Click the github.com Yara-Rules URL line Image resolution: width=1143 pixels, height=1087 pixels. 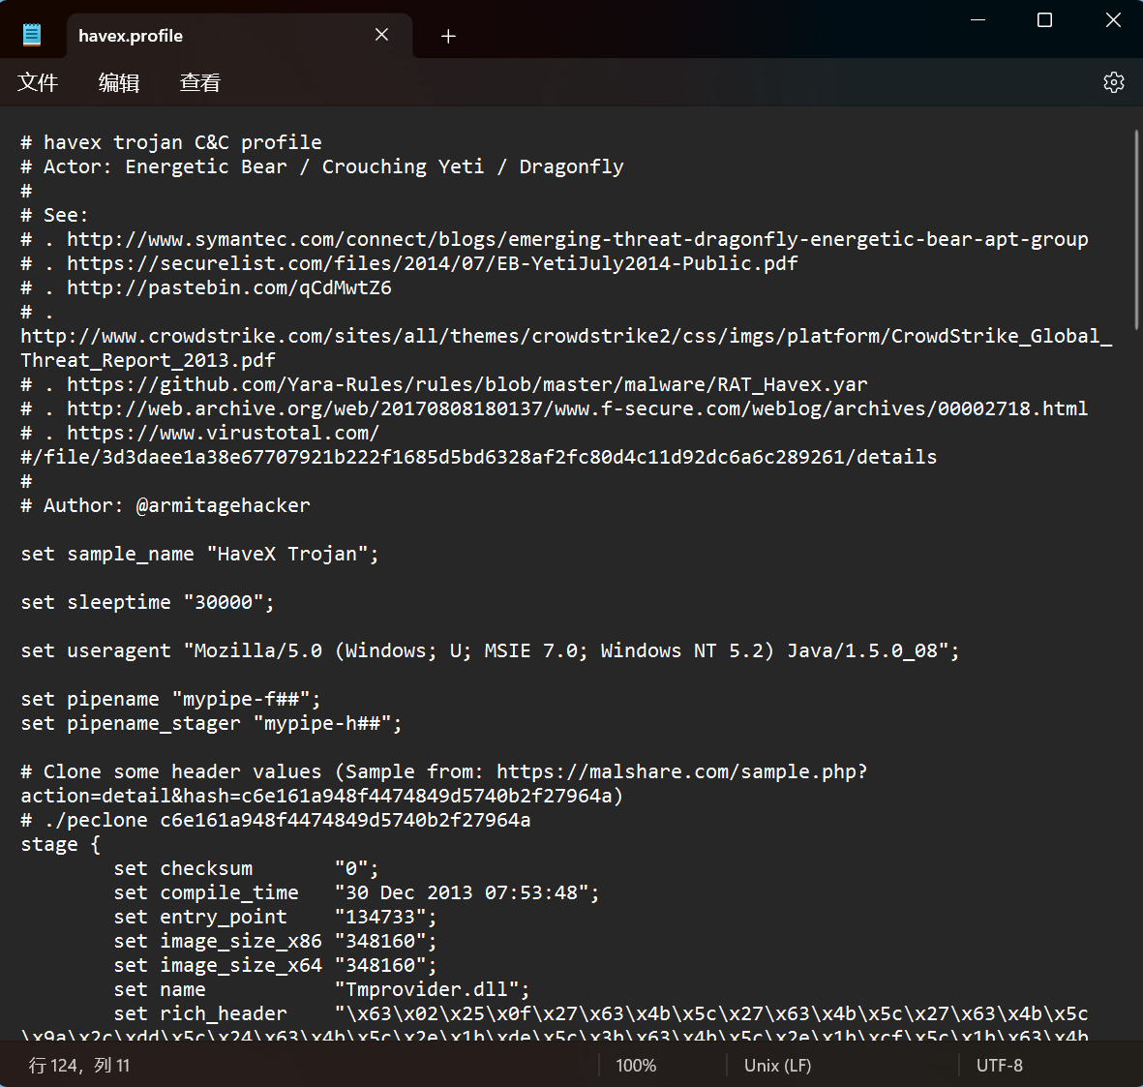pyautogui.click(x=444, y=384)
